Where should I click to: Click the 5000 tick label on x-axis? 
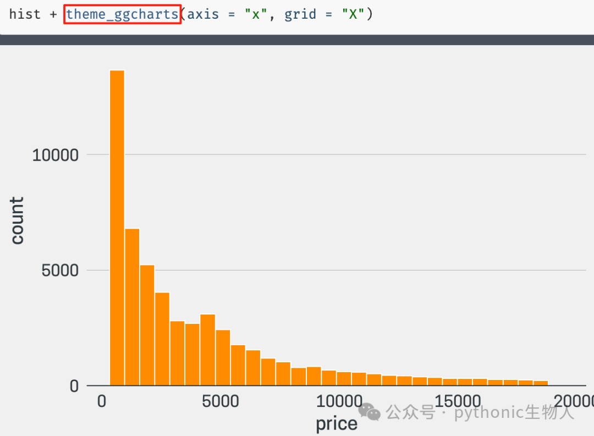coord(221,401)
